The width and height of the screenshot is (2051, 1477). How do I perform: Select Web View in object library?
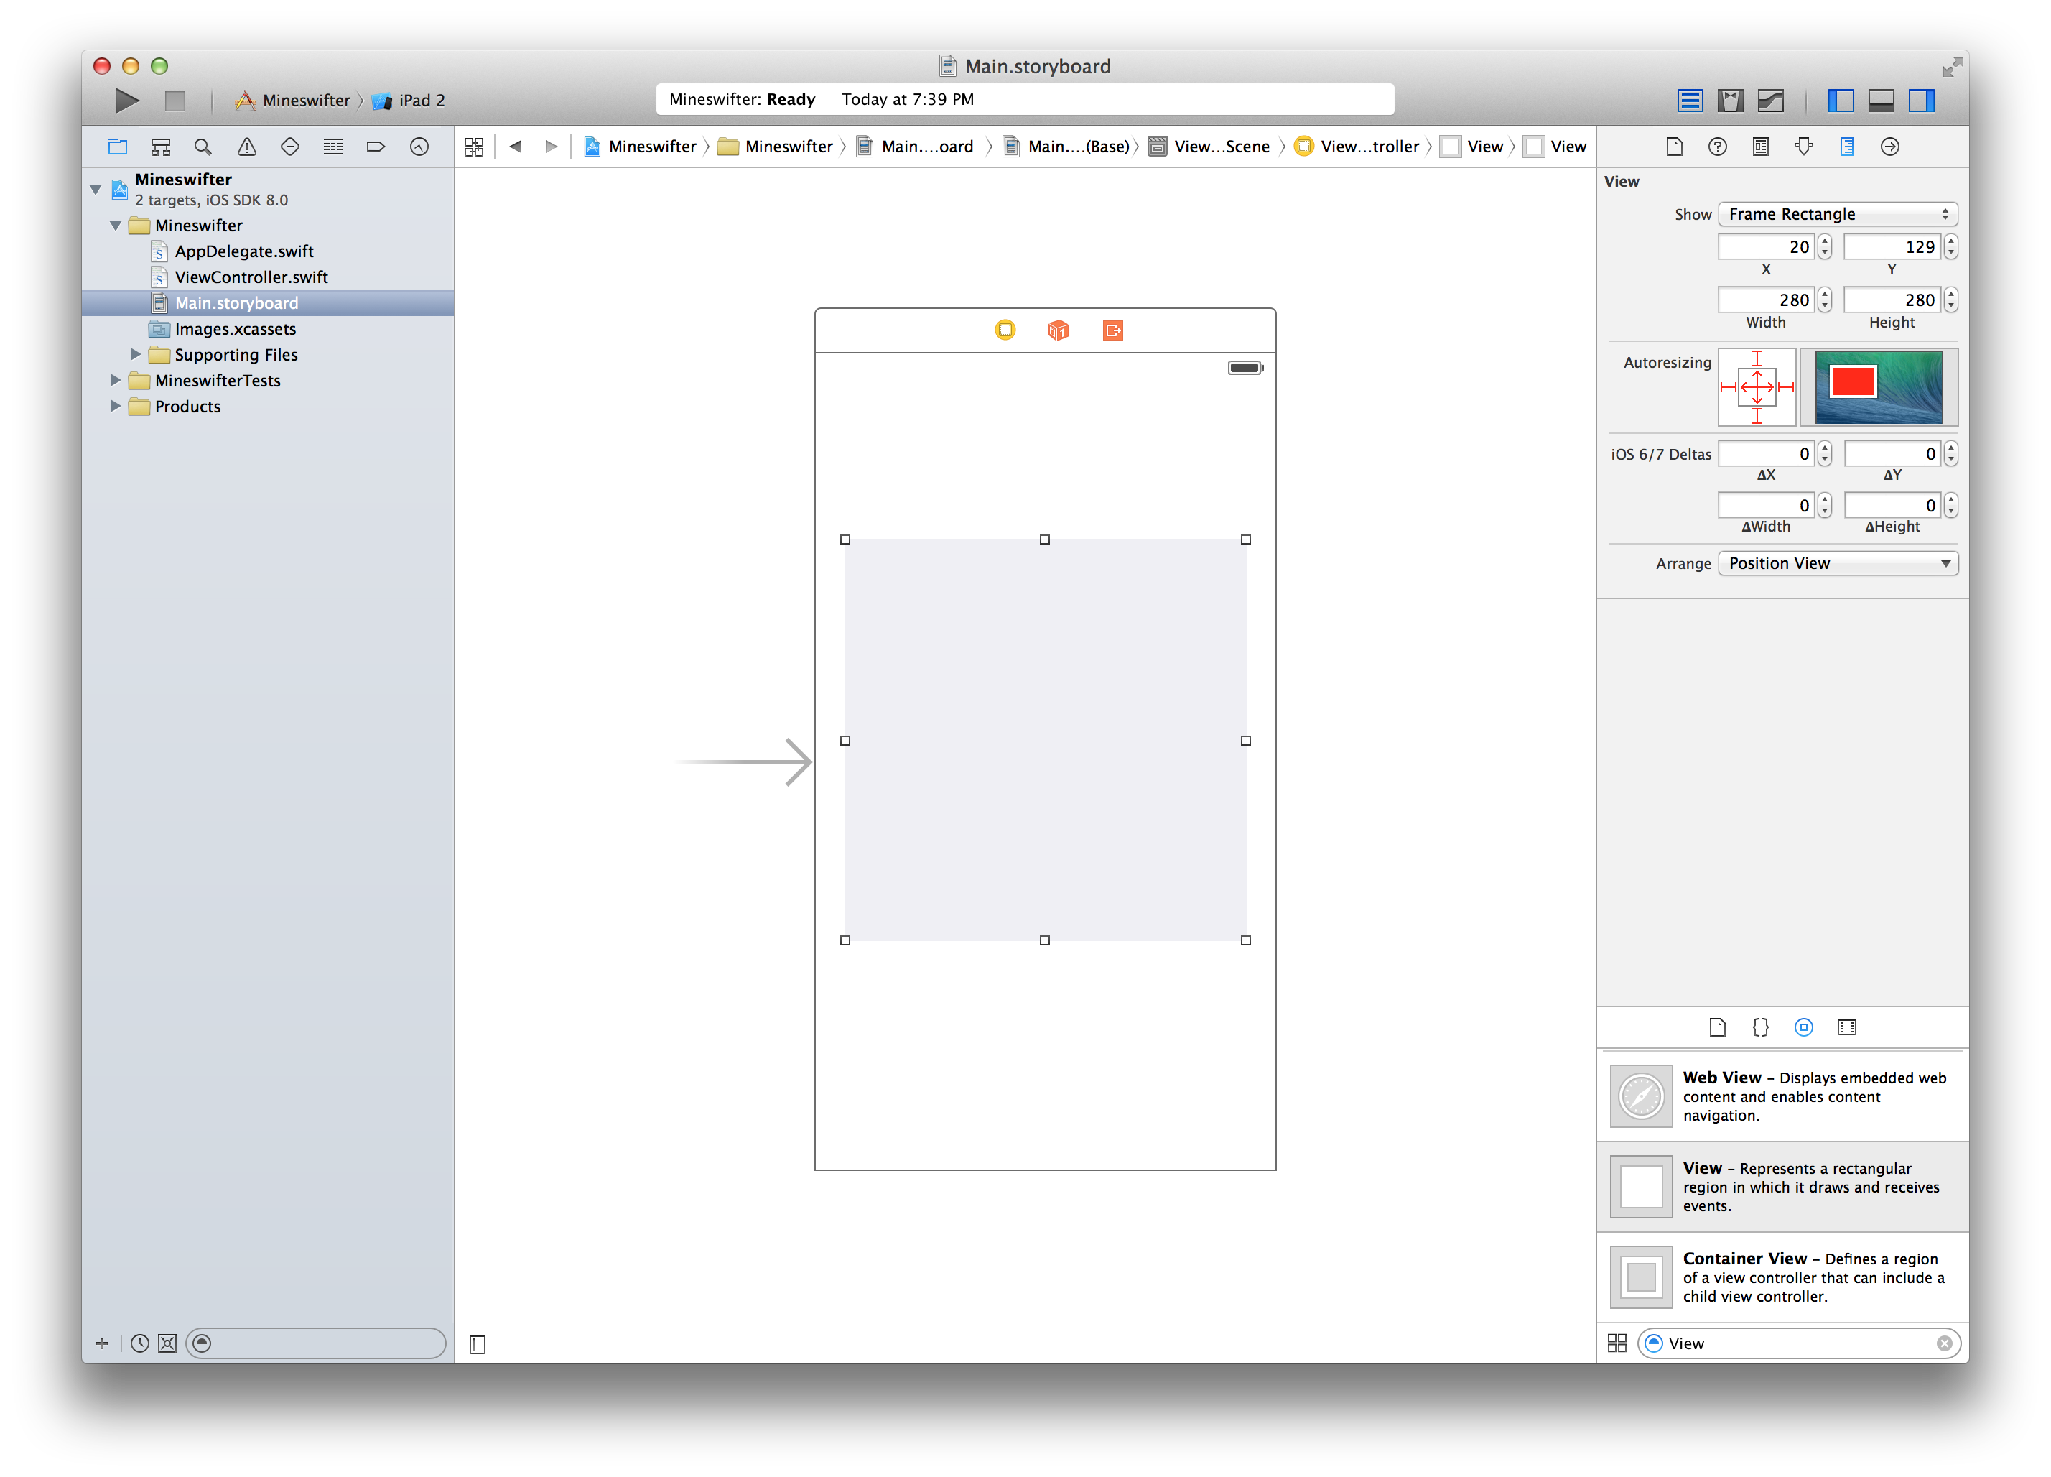pyautogui.click(x=1782, y=1096)
